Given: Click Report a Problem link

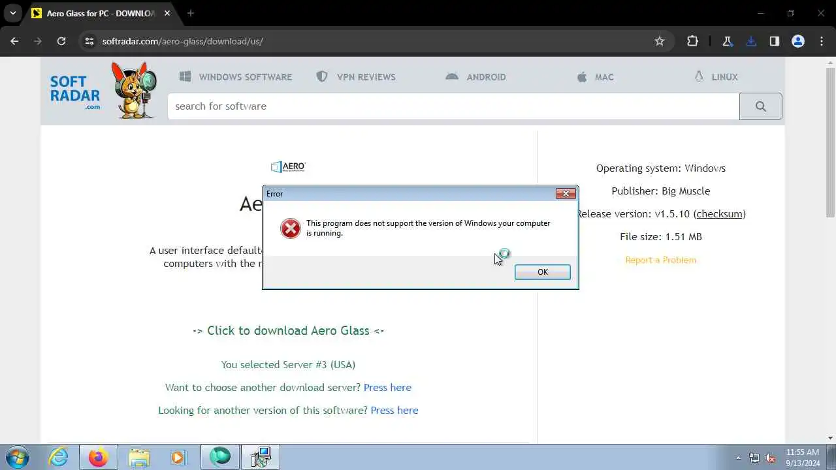Looking at the screenshot, I should (x=661, y=260).
